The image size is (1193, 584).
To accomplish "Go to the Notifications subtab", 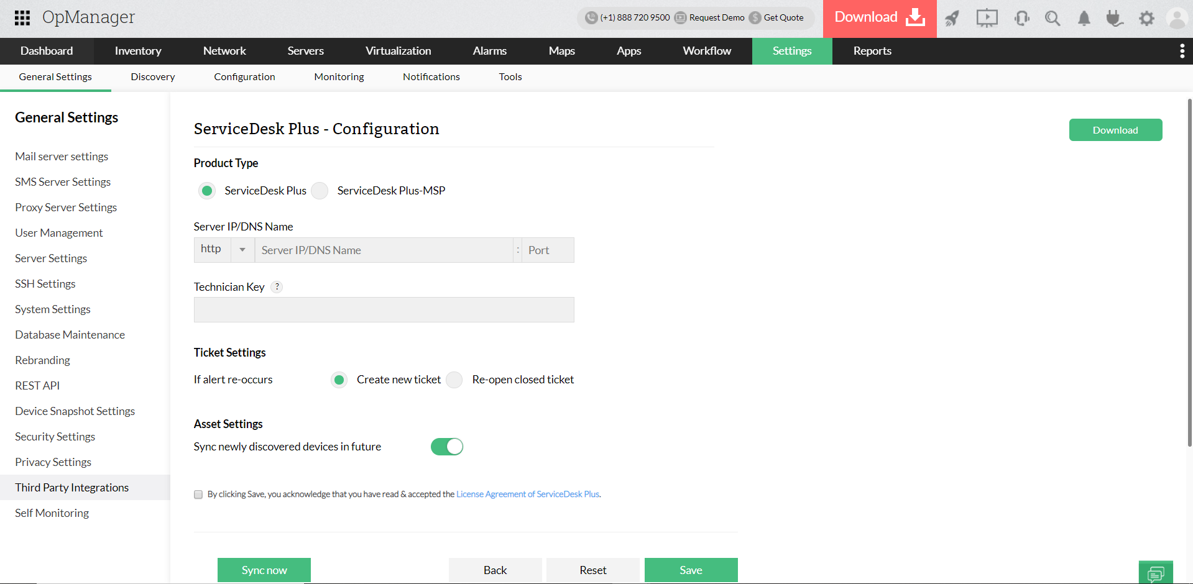I will (x=431, y=77).
